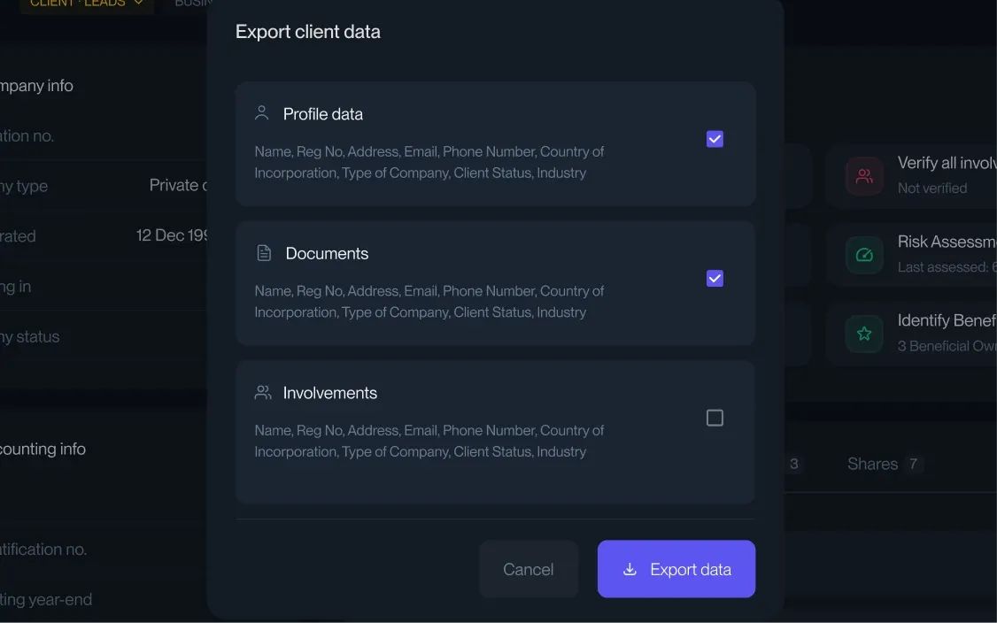Uncheck the Profile data checkbox
997x623 pixels.
tap(715, 138)
